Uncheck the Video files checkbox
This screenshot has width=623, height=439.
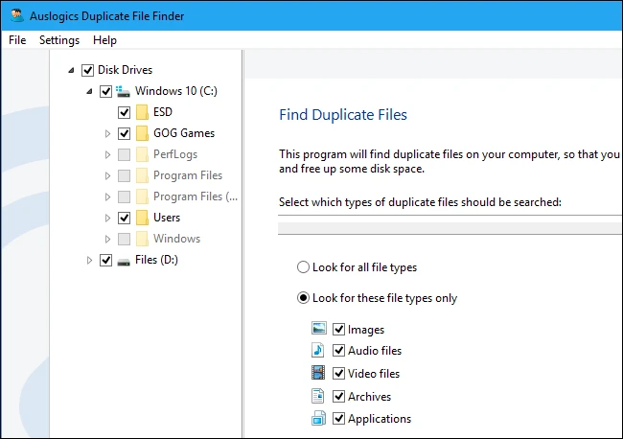338,374
